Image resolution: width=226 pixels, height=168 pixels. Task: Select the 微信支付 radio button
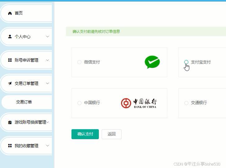(79, 62)
